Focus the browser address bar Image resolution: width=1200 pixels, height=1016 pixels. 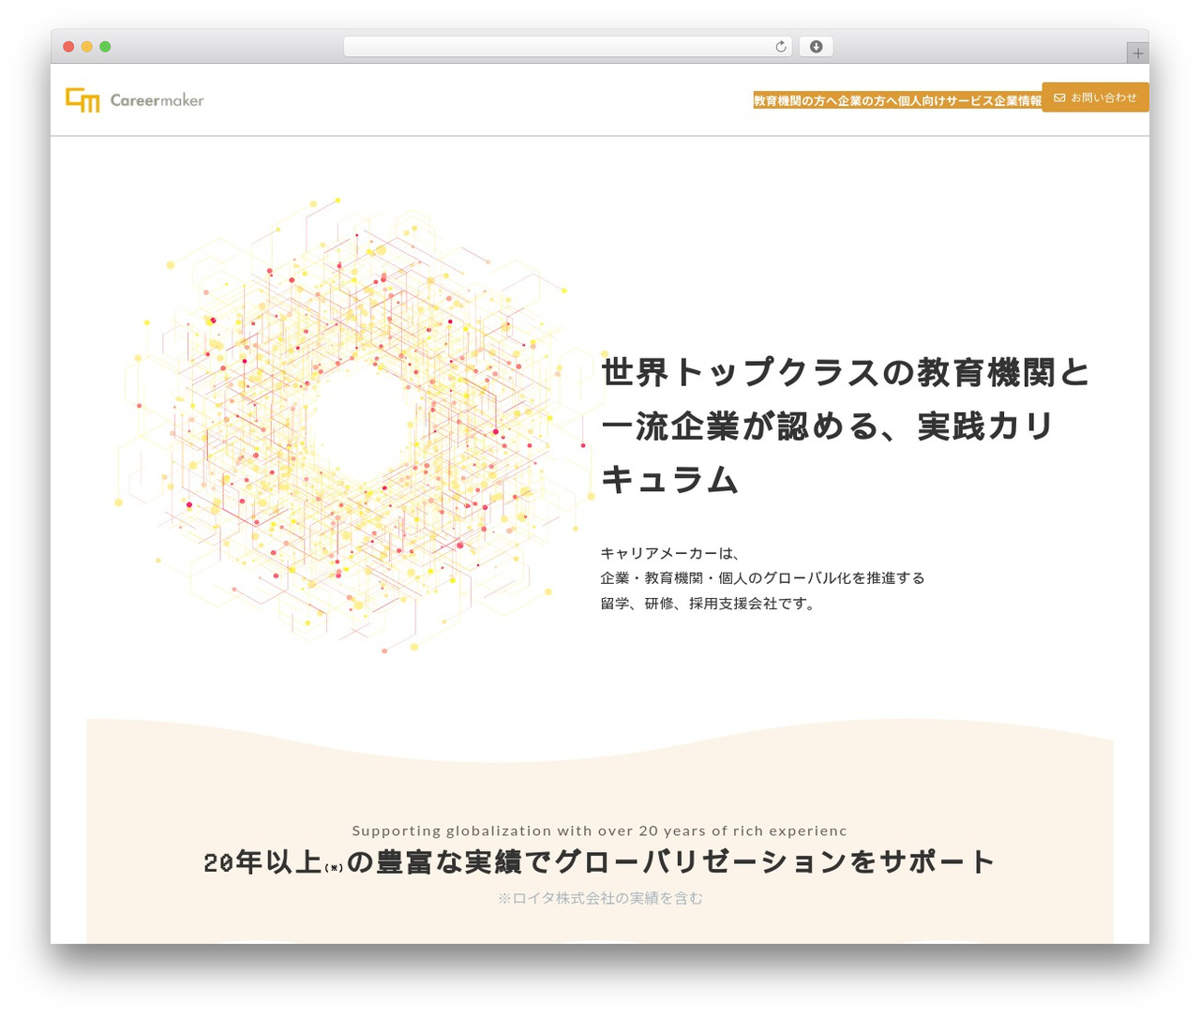tap(567, 47)
